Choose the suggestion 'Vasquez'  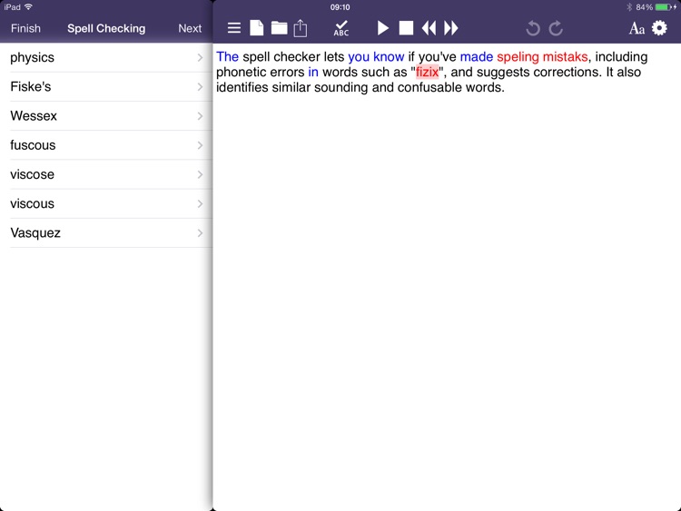(x=106, y=232)
